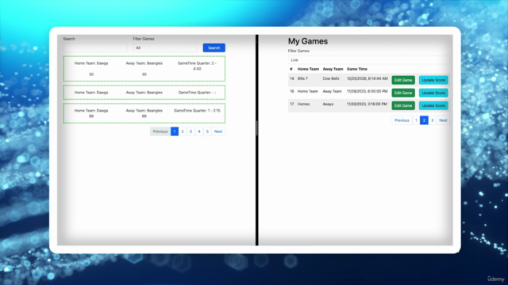This screenshot has height=285, width=508.
Task: Click the blue Search button
Action: pos(214,47)
